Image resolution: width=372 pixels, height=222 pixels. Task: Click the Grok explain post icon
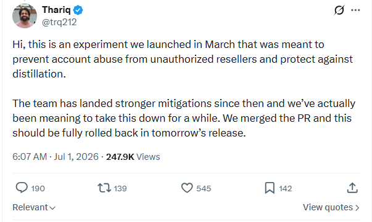click(339, 10)
